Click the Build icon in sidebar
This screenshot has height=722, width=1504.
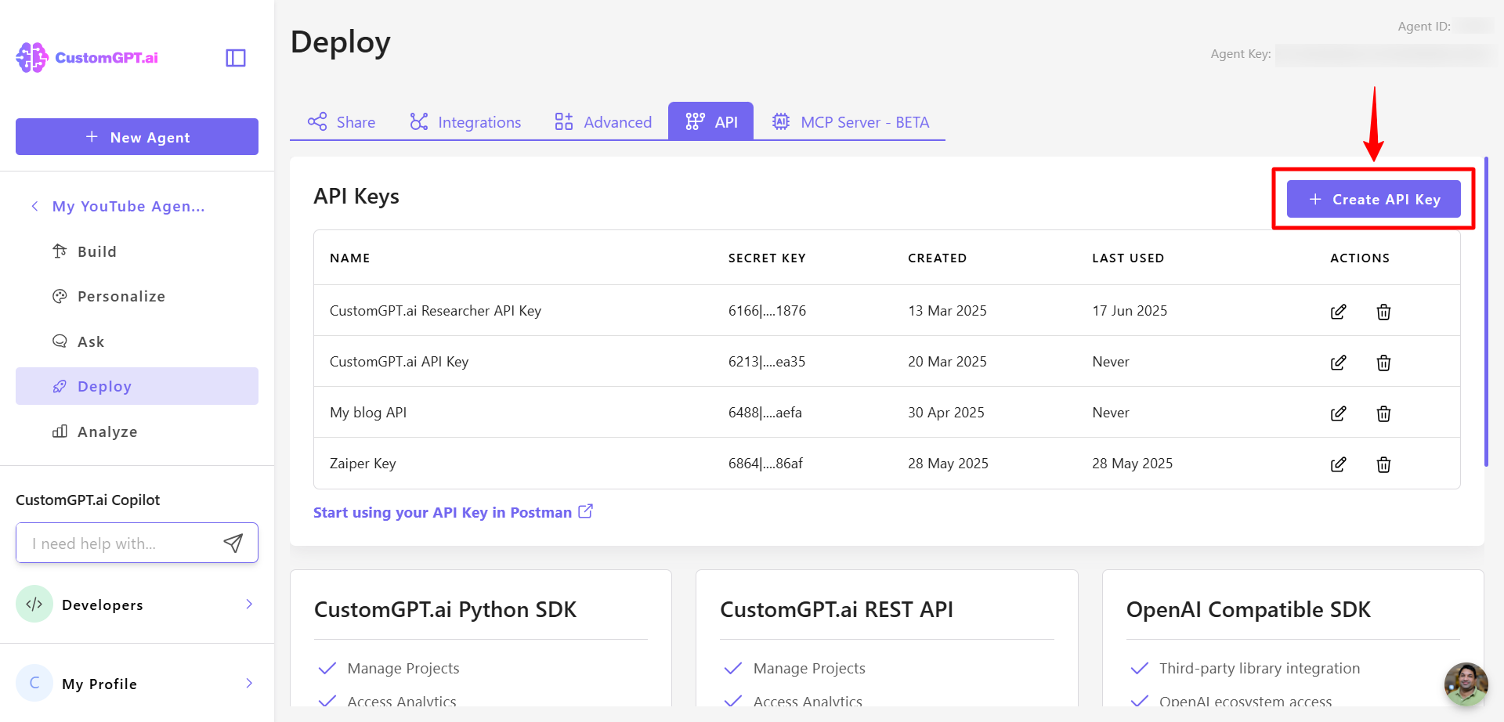click(x=60, y=251)
